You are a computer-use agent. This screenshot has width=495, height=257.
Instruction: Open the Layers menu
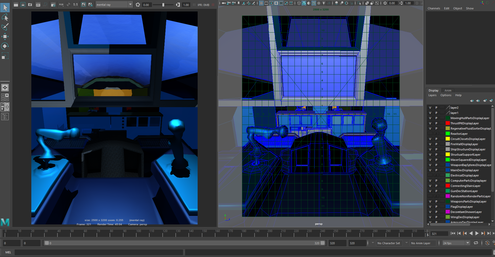(432, 95)
